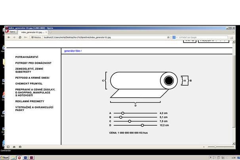Click the browser Forward arrow button
The width and height of the screenshot is (240, 160).
pyautogui.click(x=14, y=37)
